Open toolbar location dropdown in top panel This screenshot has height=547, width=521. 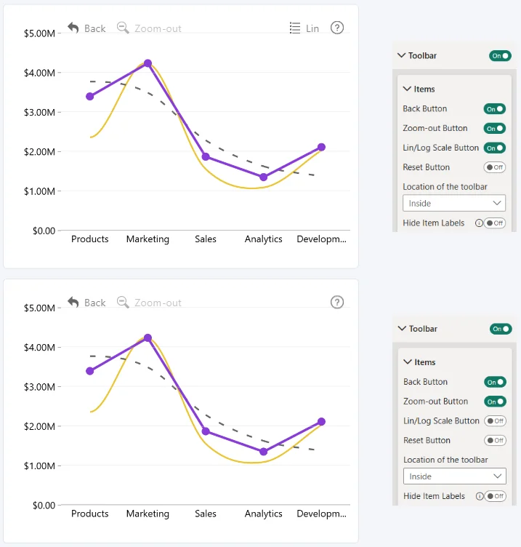tap(454, 203)
